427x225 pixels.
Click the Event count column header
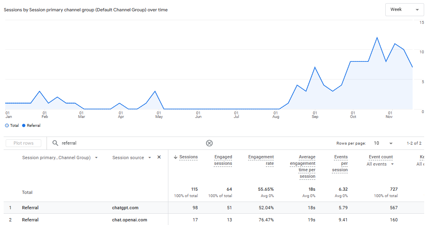click(x=380, y=157)
